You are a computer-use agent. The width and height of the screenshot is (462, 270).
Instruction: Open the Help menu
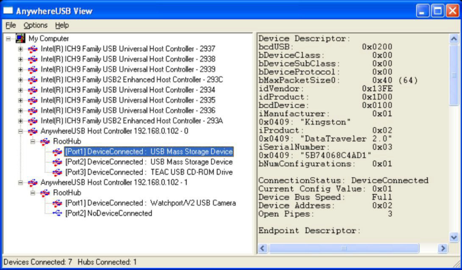tap(62, 25)
